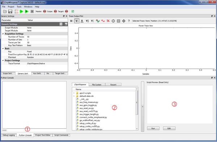217x142 pixels.
Task: Clear traces with the red X icon
Action: pyautogui.click(x=108, y=21)
